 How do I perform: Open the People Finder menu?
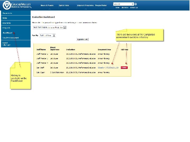pyautogui.click(x=101, y=6)
